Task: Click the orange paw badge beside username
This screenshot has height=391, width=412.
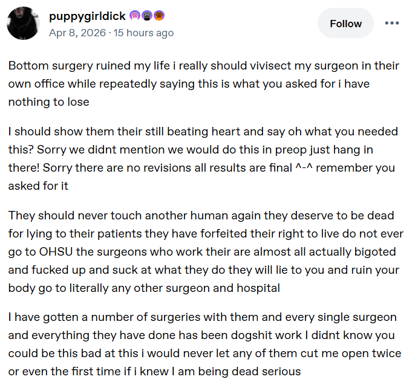Action: coord(158,16)
